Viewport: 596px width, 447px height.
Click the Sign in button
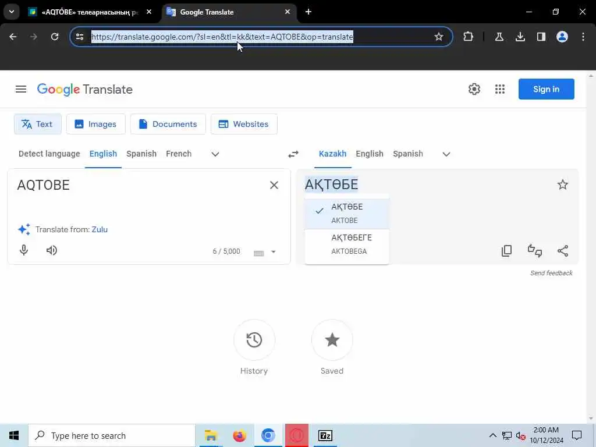546,89
